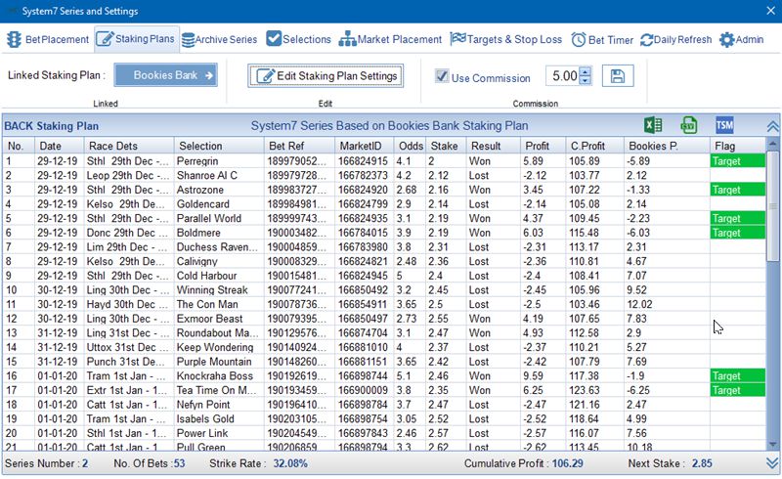The width and height of the screenshot is (782, 479).
Task: Open the Archive Series tab
Action: pyautogui.click(x=219, y=39)
